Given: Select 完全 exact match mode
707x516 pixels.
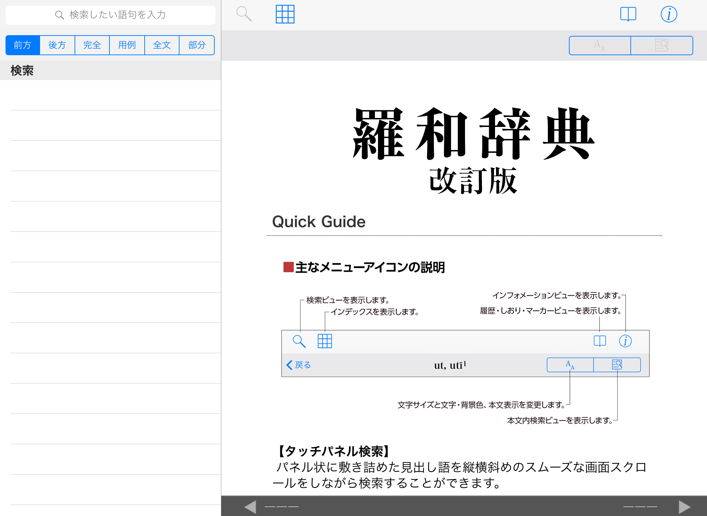Looking at the screenshot, I should point(92,45).
